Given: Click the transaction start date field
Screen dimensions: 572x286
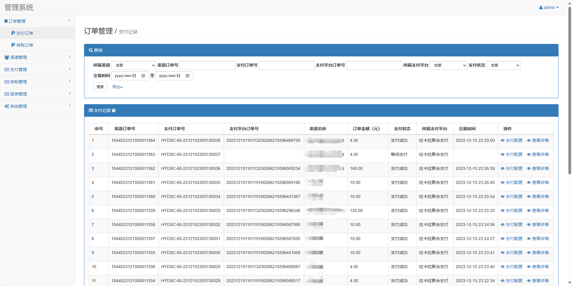Looking at the screenshot, I should coord(130,76).
